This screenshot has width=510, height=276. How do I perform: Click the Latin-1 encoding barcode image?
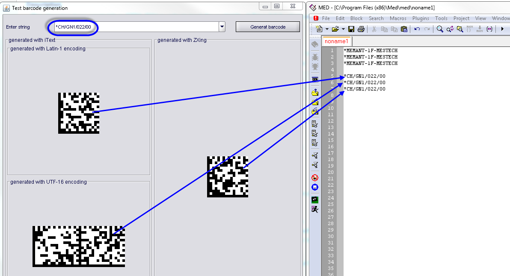79,113
